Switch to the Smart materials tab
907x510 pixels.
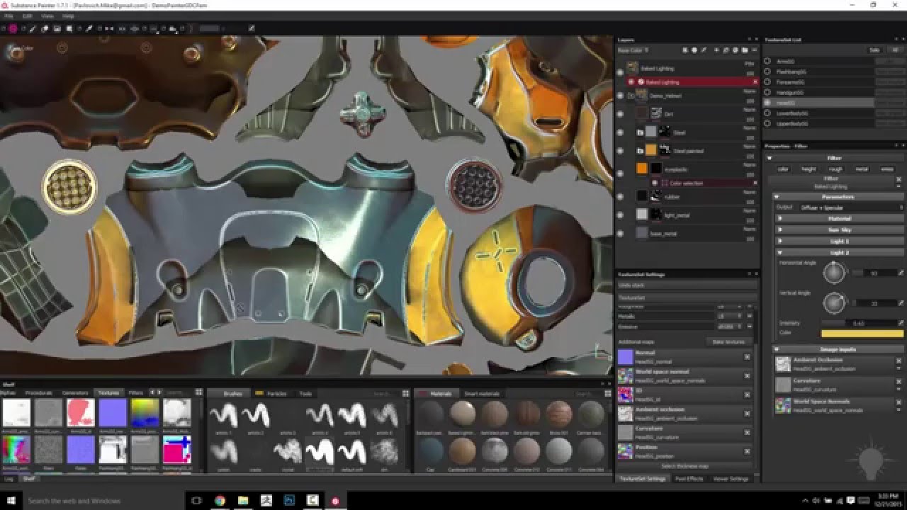point(481,394)
